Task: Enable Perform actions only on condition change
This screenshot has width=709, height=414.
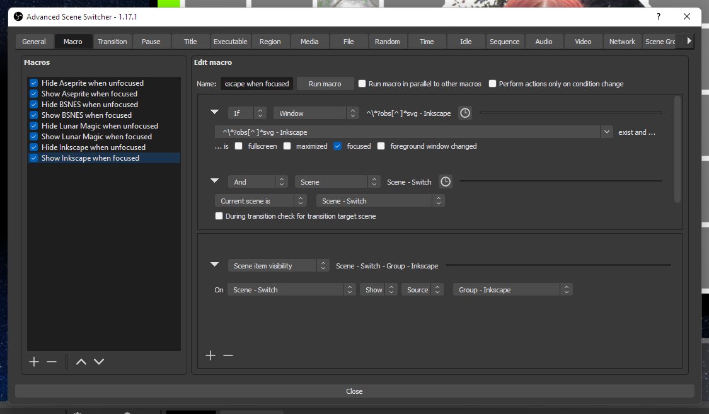Action: coord(492,84)
